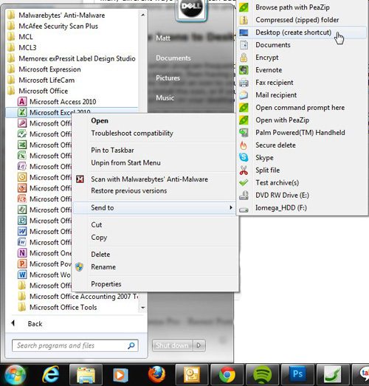Open Internet Explorer from taskbar

[x=51, y=375]
